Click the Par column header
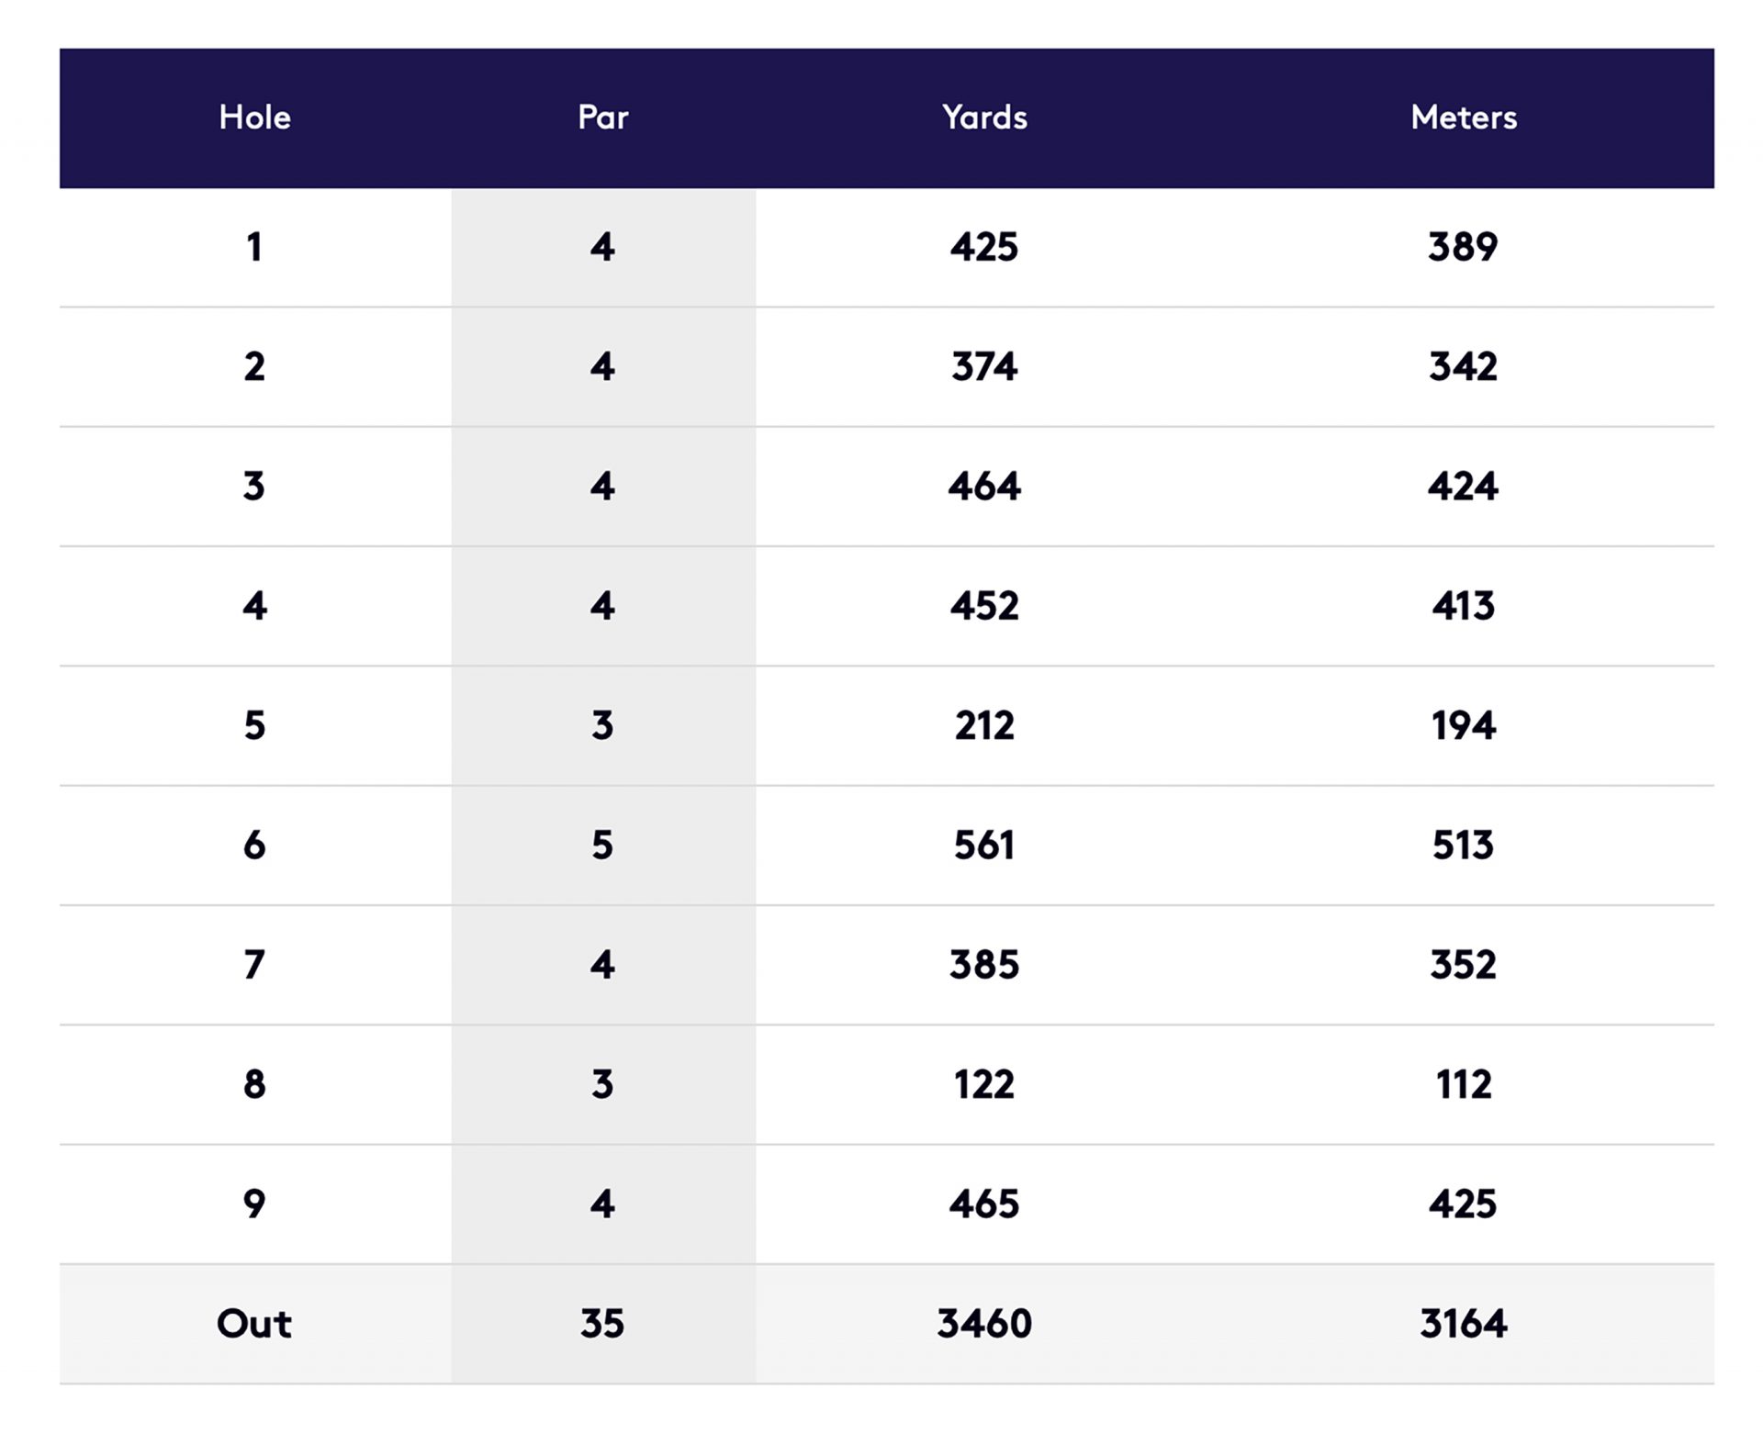 click(x=602, y=118)
